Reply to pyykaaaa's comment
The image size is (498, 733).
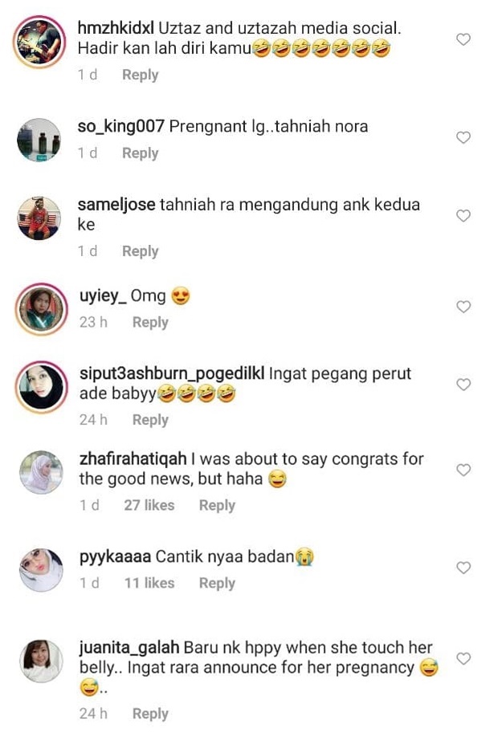click(218, 584)
